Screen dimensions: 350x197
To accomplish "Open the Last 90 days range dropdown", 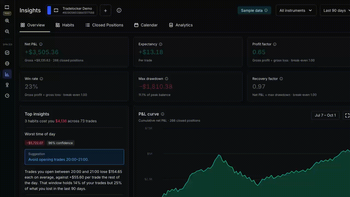I will [x=335, y=10].
